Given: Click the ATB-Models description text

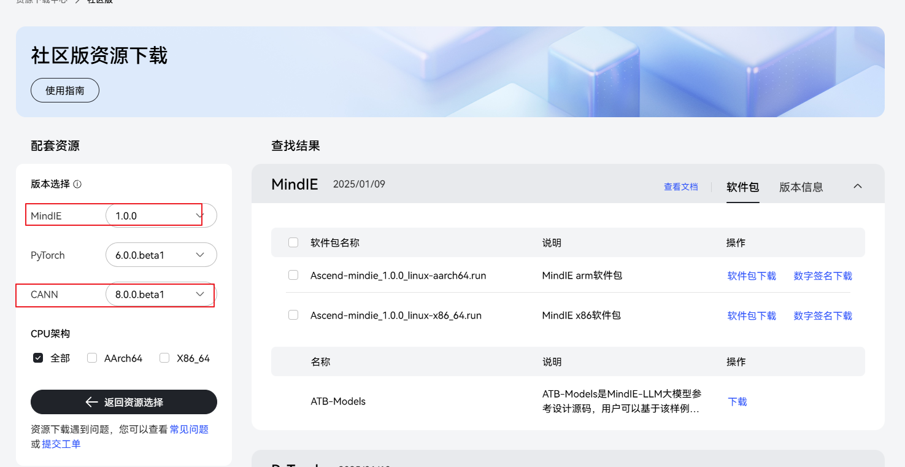Looking at the screenshot, I should click(622, 401).
